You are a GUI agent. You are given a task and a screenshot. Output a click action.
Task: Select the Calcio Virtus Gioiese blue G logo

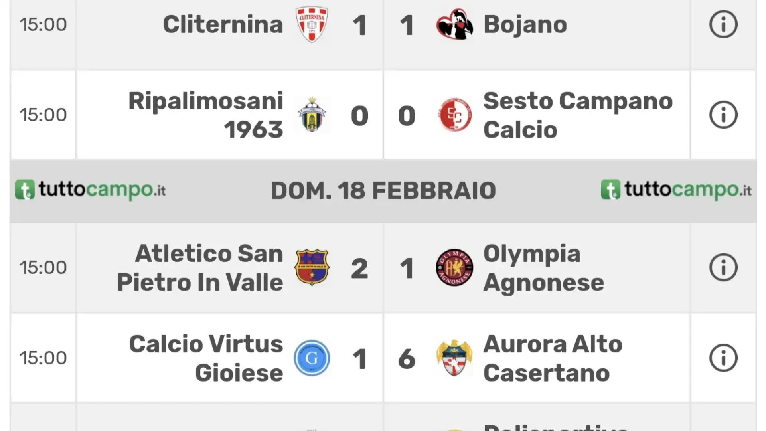312,358
